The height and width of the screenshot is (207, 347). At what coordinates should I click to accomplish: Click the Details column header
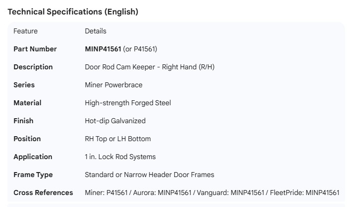pyautogui.click(x=96, y=31)
